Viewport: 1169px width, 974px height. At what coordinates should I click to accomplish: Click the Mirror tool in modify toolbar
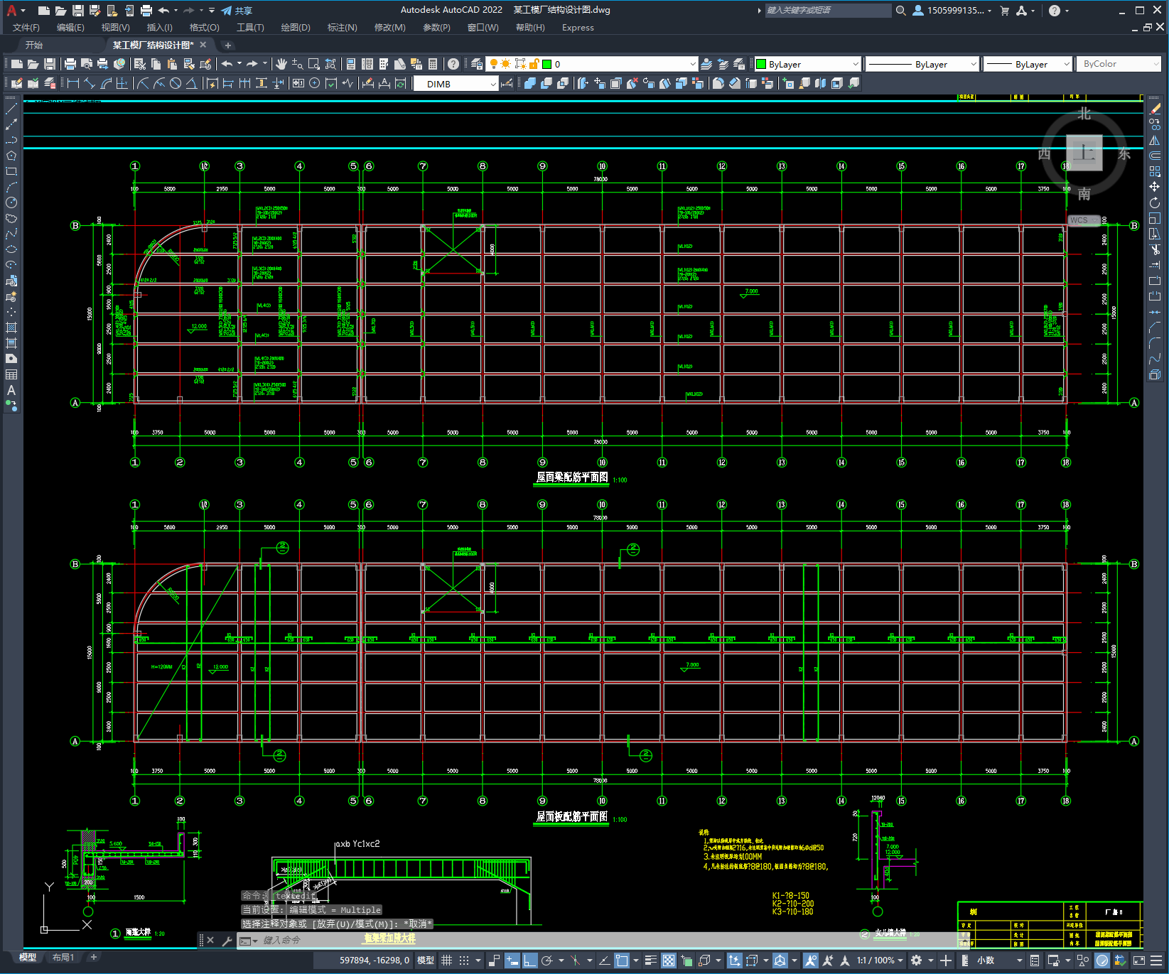tap(1155, 140)
